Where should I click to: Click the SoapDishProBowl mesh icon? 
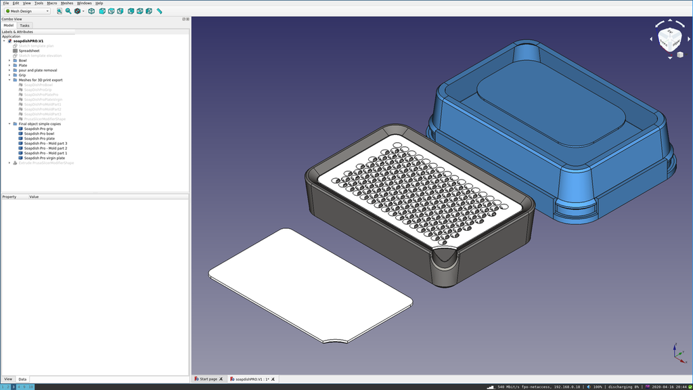20,85
